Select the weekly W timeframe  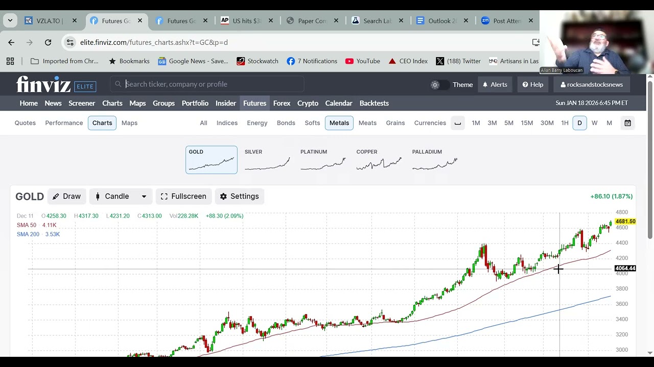[x=594, y=123]
